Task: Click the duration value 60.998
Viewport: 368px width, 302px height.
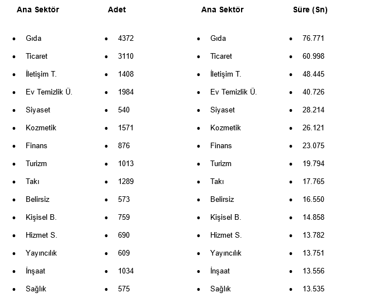Action: pyautogui.click(x=314, y=56)
